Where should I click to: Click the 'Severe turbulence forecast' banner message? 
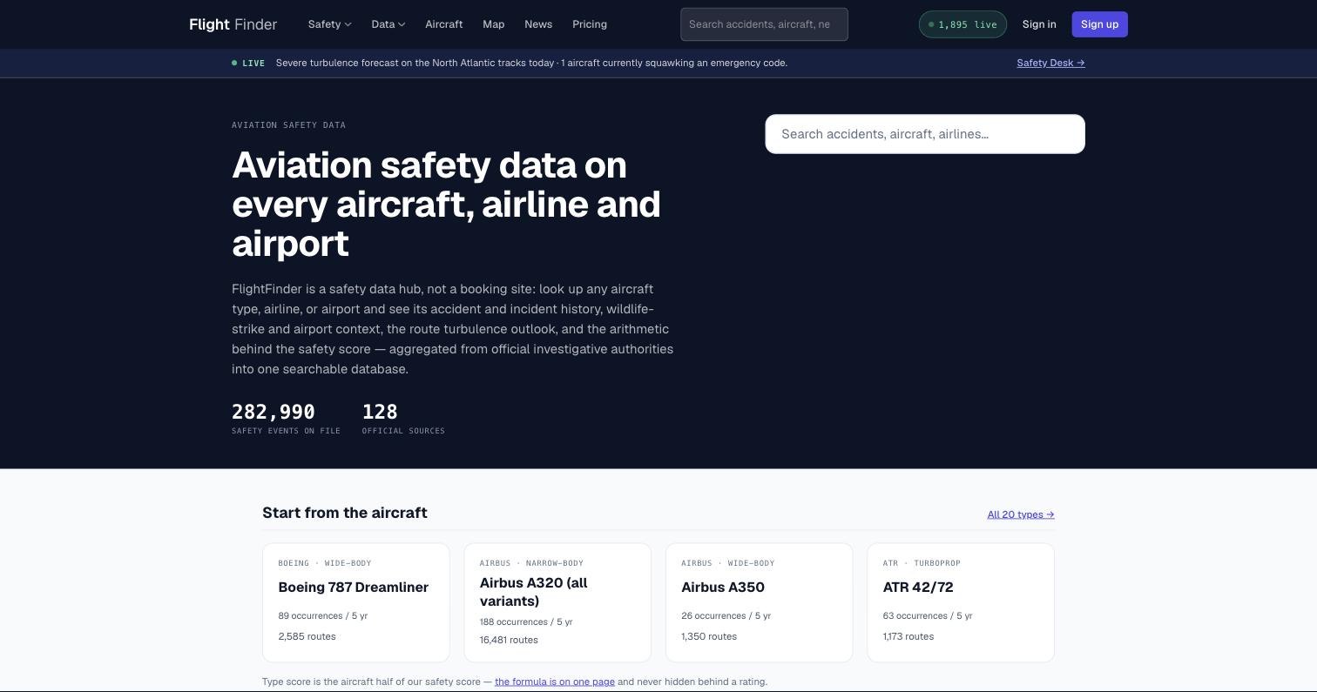(x=531, y=63)
